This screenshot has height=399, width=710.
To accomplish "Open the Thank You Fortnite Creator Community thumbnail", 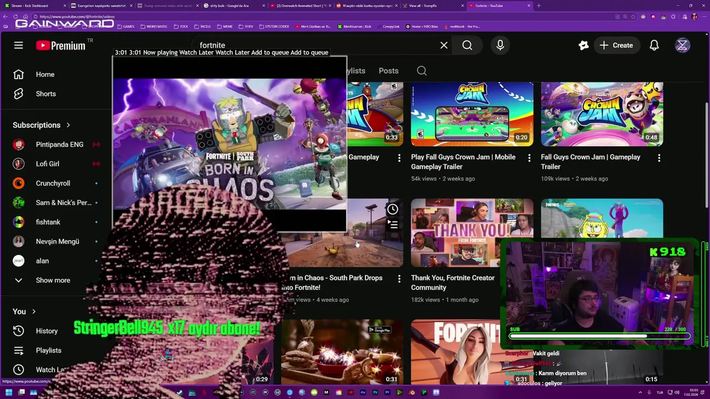I will (472, 233).
